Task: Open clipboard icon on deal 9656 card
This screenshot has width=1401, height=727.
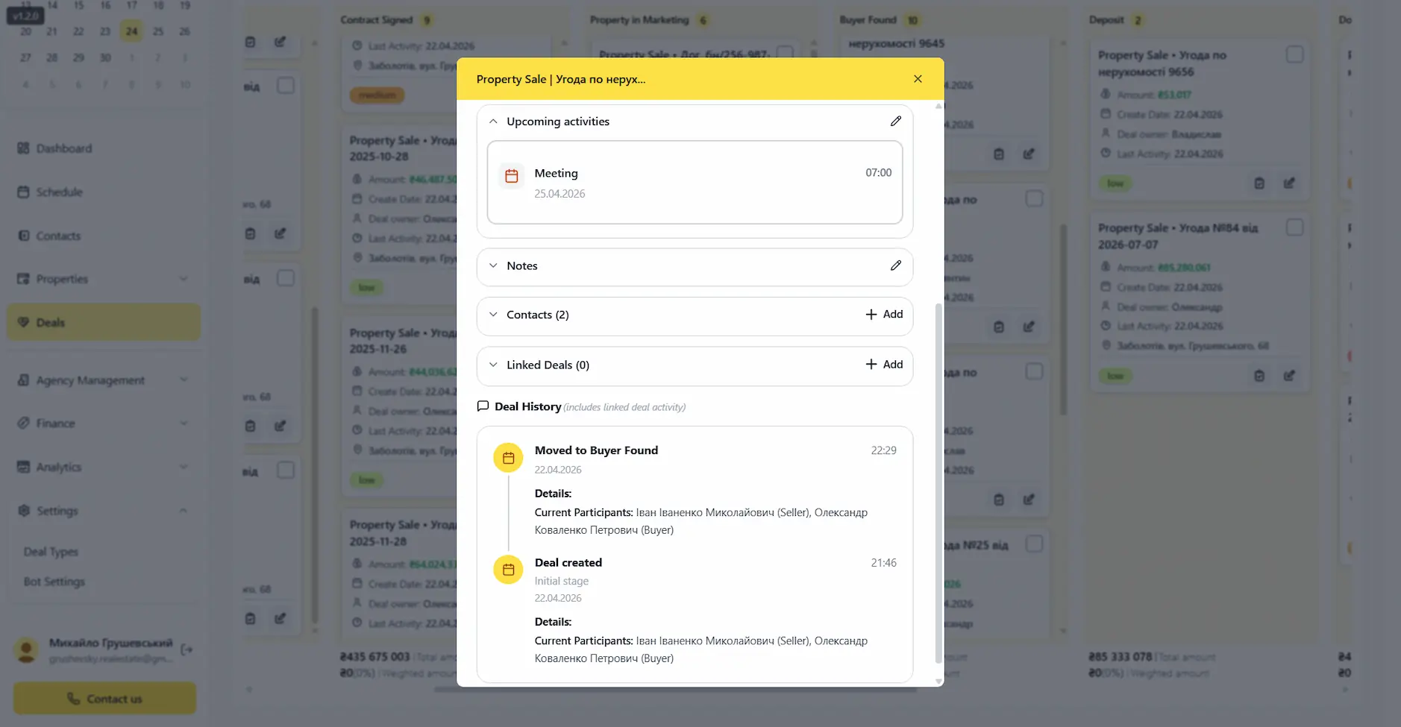Action: (x=1259, y=183)
